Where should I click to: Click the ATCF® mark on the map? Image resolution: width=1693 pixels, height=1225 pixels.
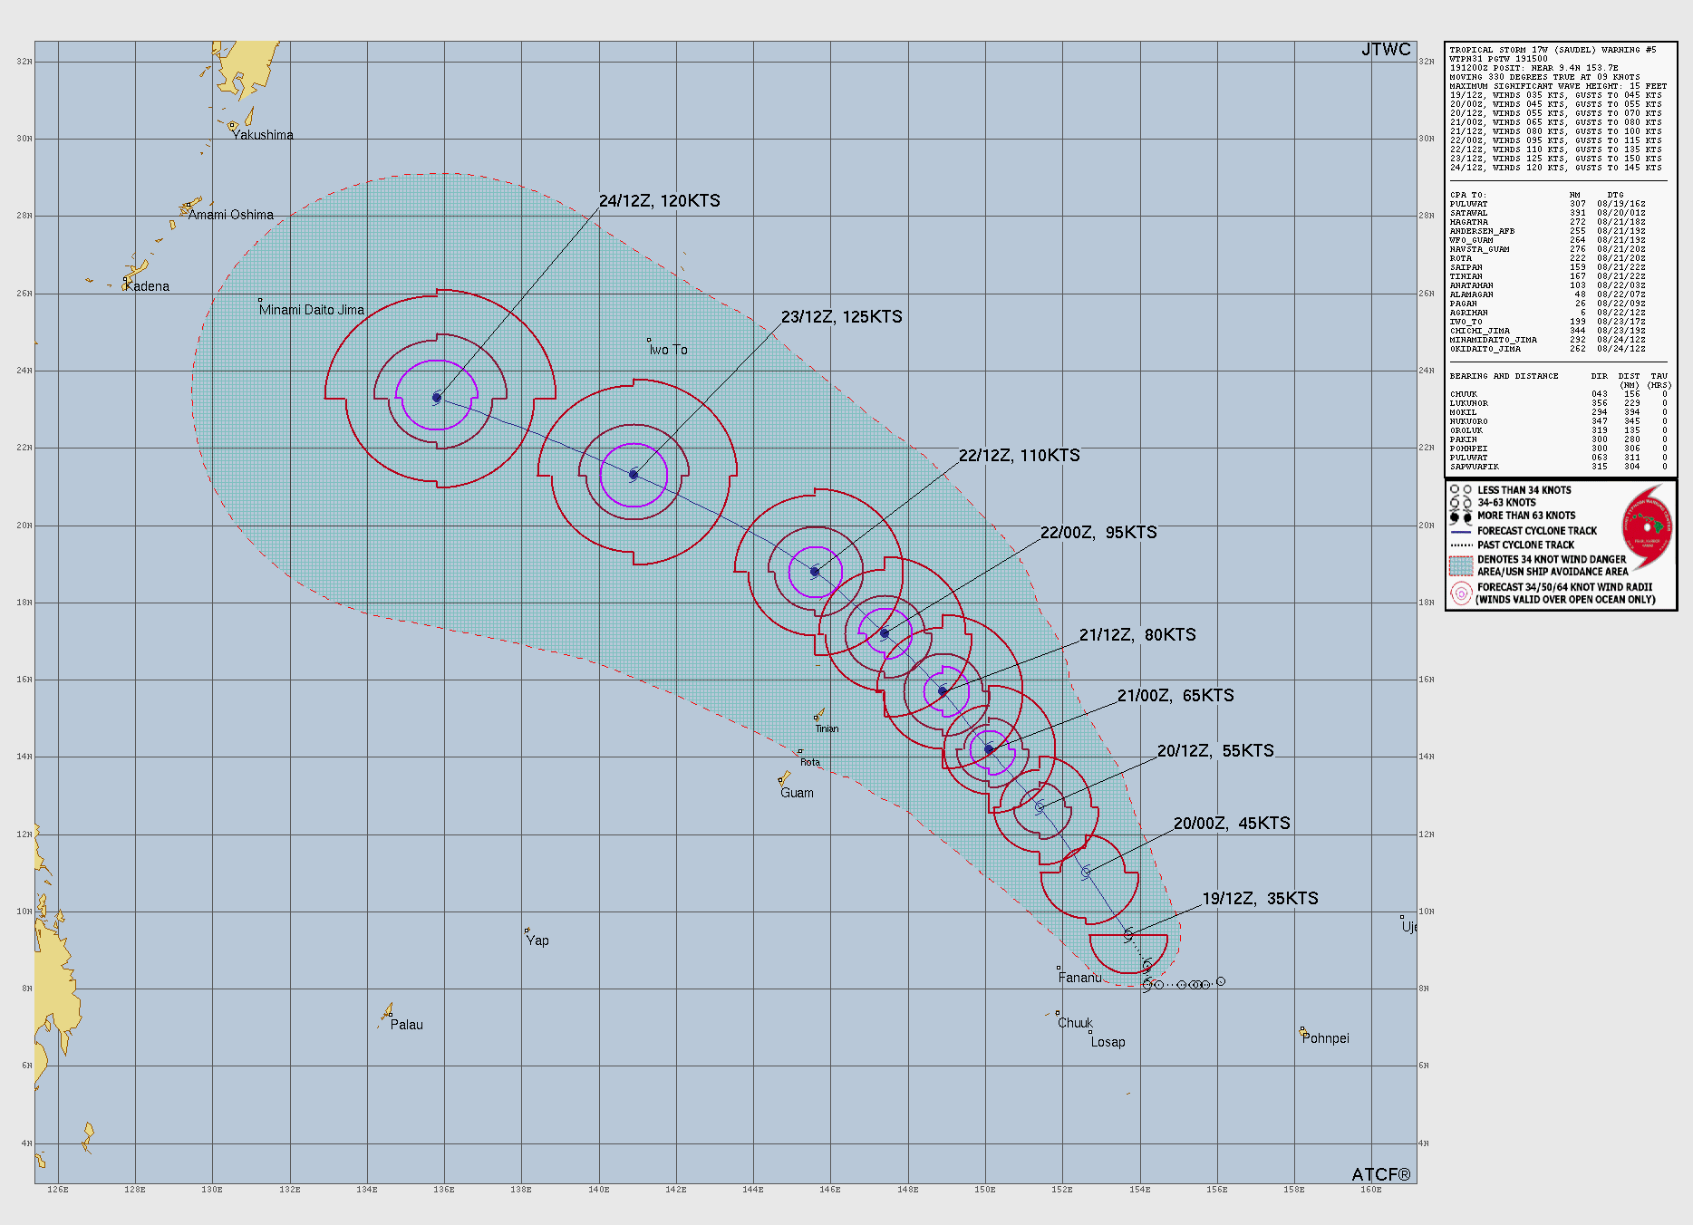pos(1381,1174)
